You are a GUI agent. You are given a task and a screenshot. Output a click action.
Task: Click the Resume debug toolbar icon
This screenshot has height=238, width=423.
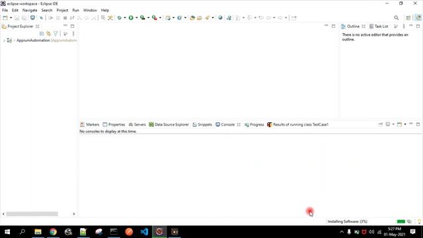[x=51, y=18]
